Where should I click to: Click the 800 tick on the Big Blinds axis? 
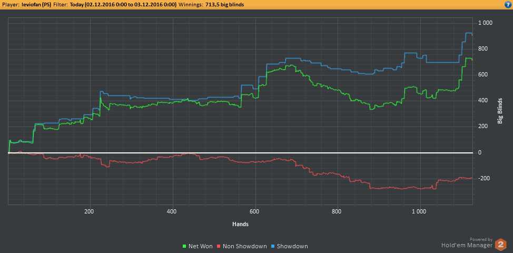click(x=485, y=49)
